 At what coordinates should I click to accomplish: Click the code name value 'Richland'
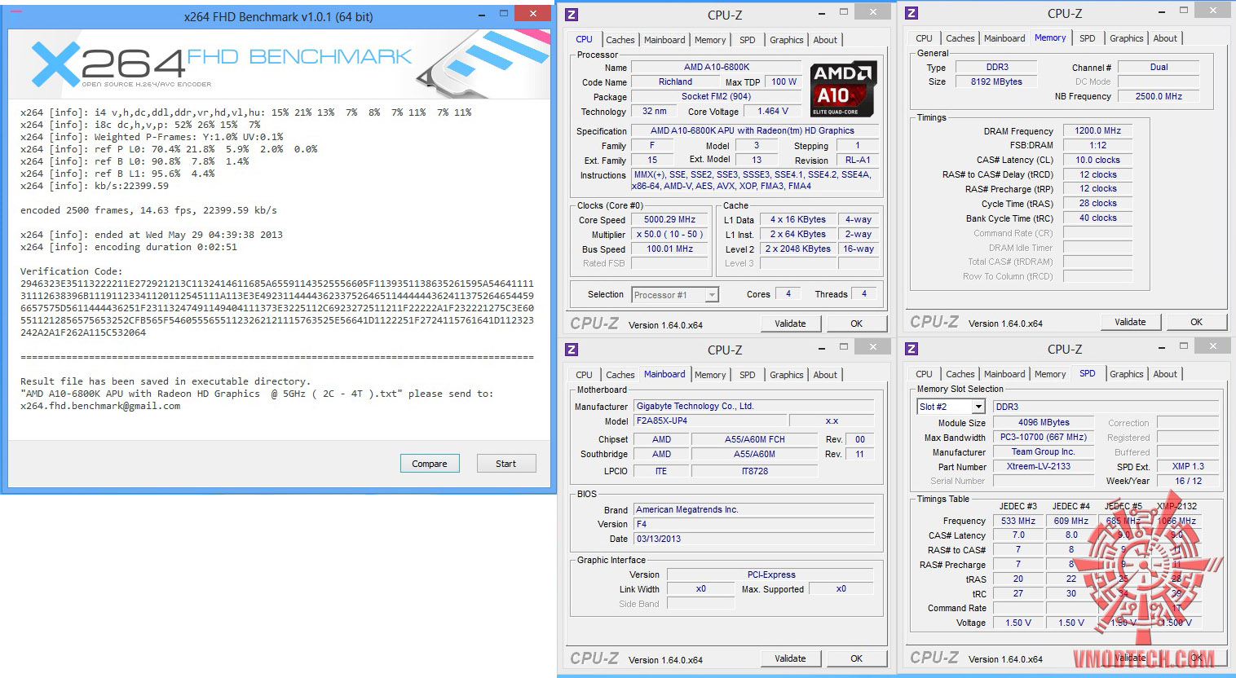click(675, 82)
